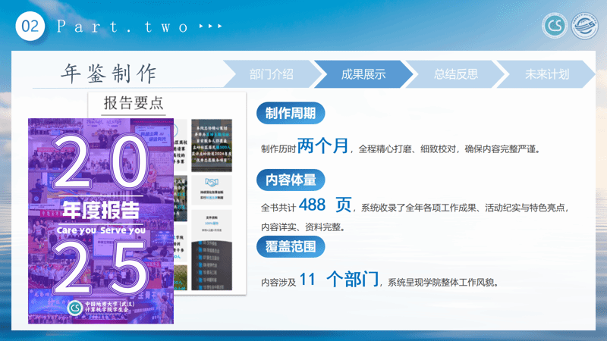Click the 年度报告 banner text on cover
This screenshot has height=341, width=607.
(101, 210)
